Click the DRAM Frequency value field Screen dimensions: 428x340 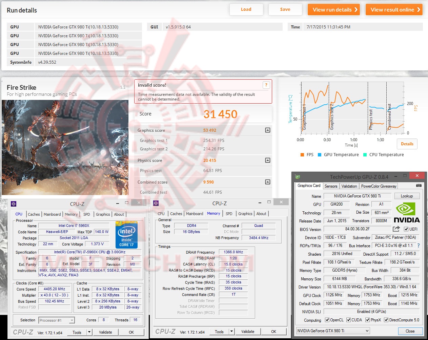pyautogui.click(x=233, y=252)
